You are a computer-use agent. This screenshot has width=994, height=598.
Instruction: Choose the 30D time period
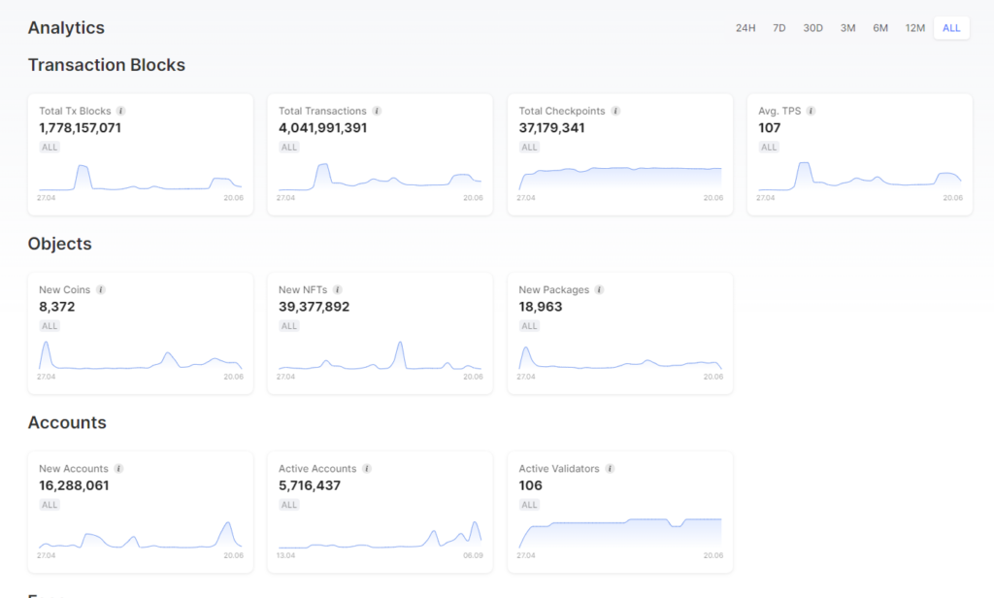pos(813,28)
